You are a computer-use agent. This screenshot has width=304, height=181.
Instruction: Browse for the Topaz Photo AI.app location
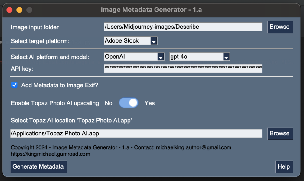tap(280, 134)
